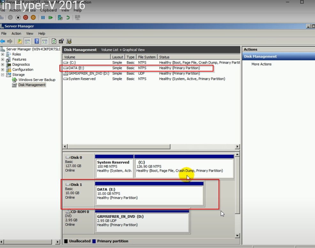Select System Reserved partition graphic

click(114, 167)
